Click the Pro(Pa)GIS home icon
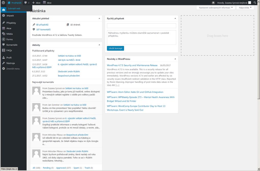Viewport: 260px width, 171px height. point(9,3)
